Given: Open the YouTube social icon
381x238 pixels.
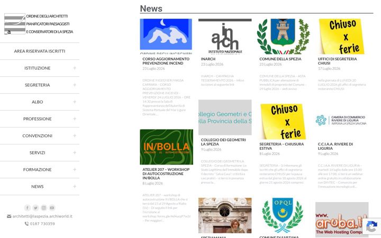Looking at the screenshot, I should click(52, 208).
